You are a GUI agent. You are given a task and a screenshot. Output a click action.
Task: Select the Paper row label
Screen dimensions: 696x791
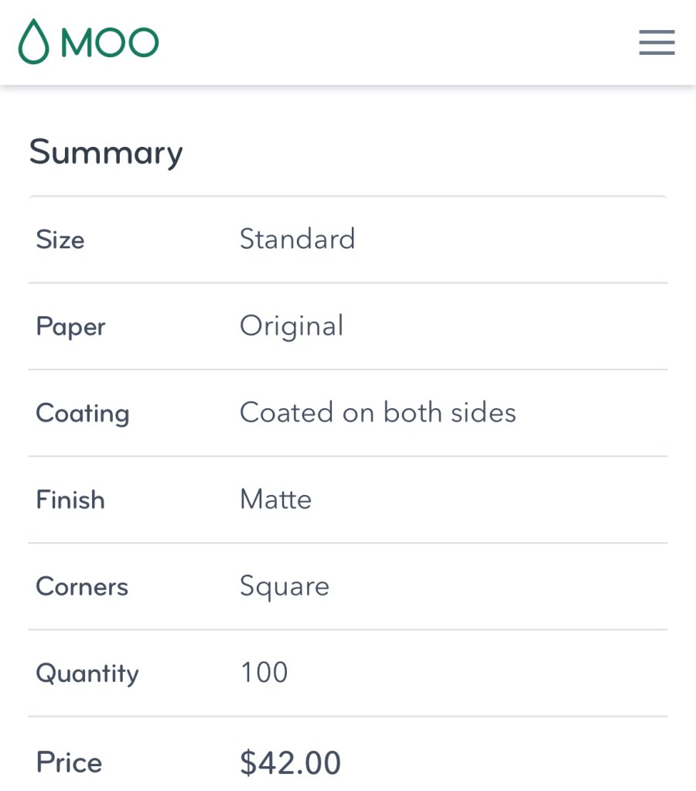pyautogui.click(x=70, y=326)
